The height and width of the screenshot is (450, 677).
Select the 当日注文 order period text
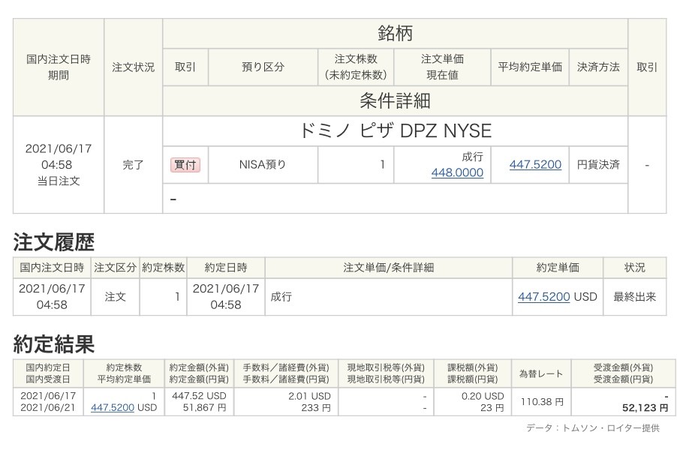59,181
